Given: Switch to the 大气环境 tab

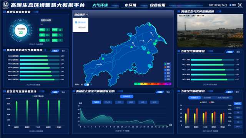Looking at the screenshot, I should (100, 5).
